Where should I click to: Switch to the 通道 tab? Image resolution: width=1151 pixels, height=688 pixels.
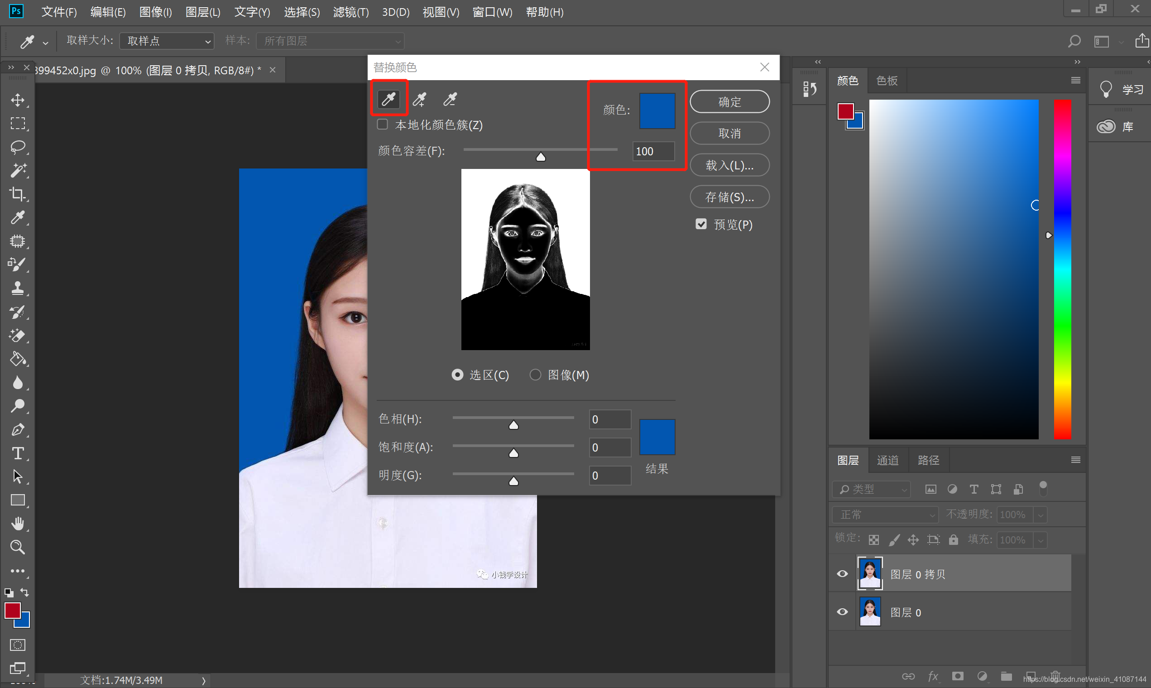pos(887,460)
